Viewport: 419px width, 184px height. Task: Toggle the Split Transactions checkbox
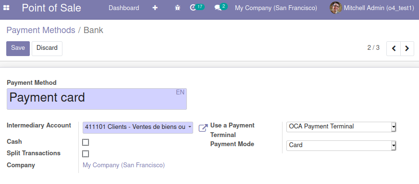[86, 154]
